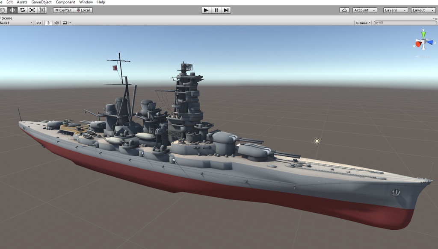Select the Scale tool
The width and height of the screenshot is (438, 249).
tap(32, 10)
